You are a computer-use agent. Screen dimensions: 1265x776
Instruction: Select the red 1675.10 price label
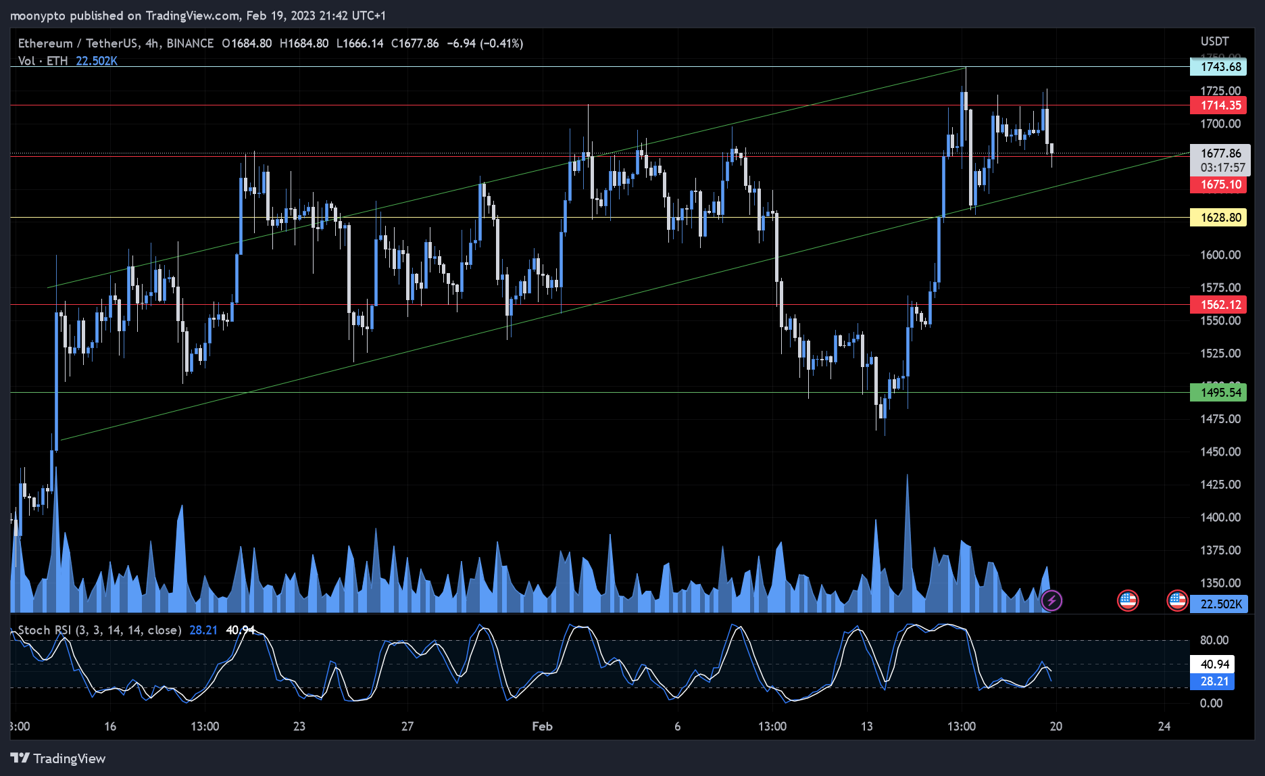coord(1218,185)
